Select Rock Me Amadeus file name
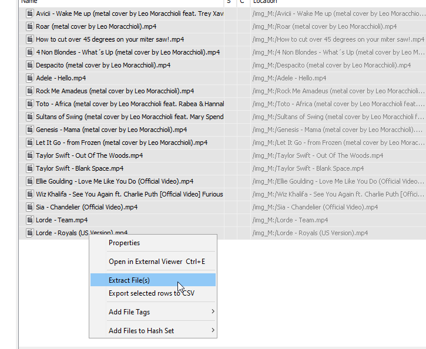The width and height of the screenshot is (426, 349). [115, 91]
